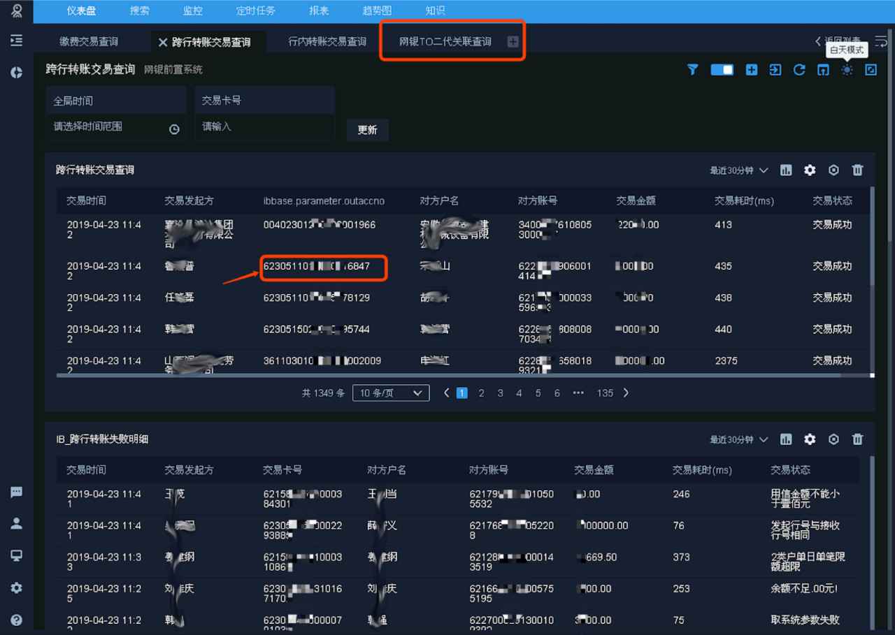Switch to day mode using the sun icon
This screenshot has width=895, height=635.
(847, 70)
